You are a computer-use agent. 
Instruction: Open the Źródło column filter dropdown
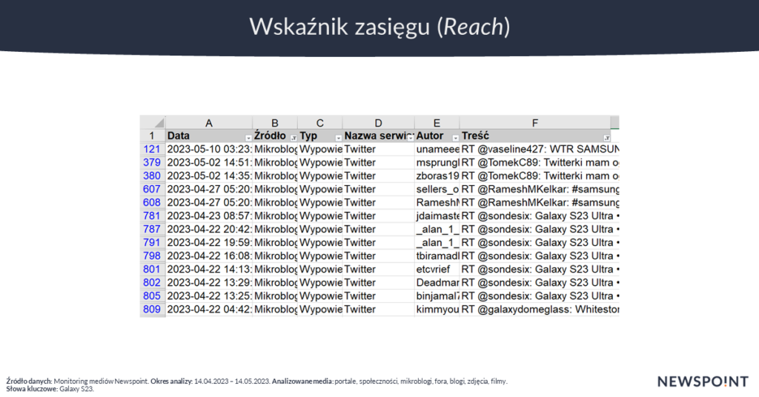point(294,138)
